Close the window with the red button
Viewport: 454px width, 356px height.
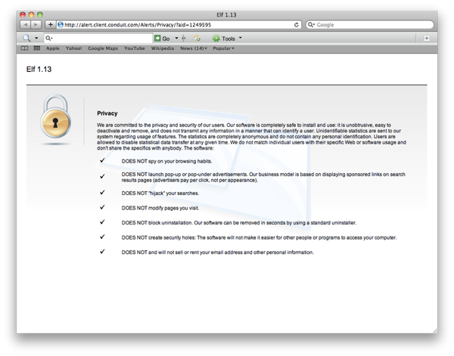(23, 14)
